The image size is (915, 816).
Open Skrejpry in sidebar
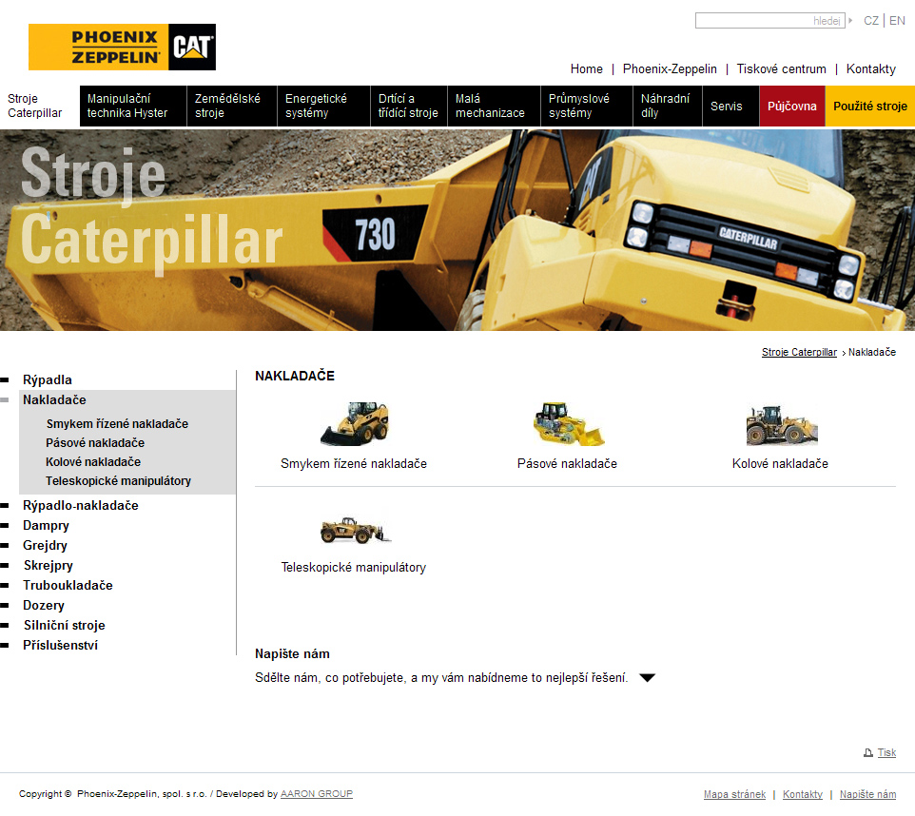coord(49,565)
